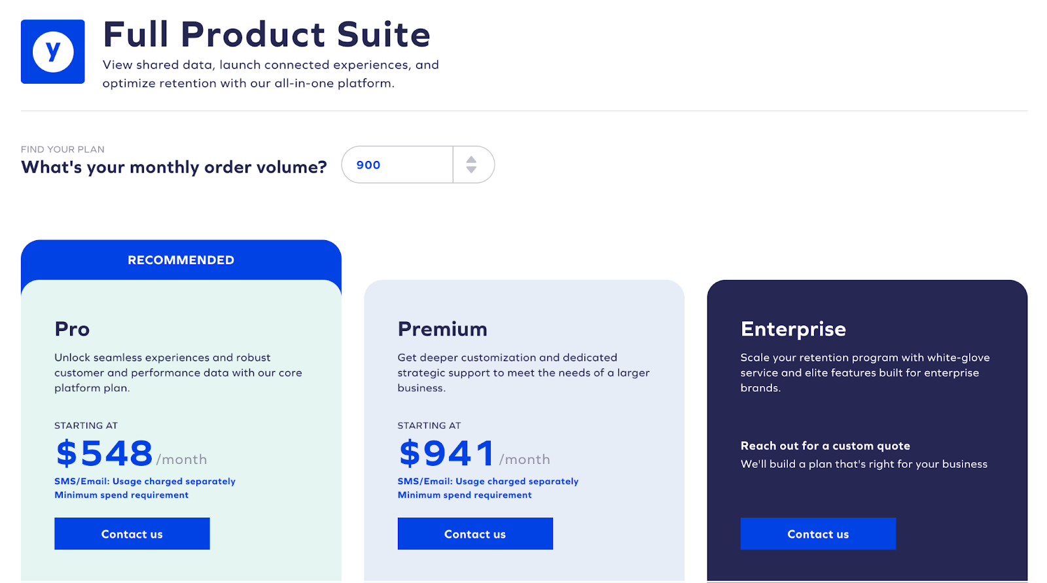
Task: Click Premium plan's STARTING AT label
Action: 429,425
